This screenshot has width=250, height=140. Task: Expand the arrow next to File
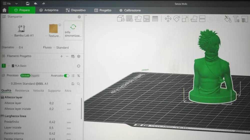tap(16, 3)
